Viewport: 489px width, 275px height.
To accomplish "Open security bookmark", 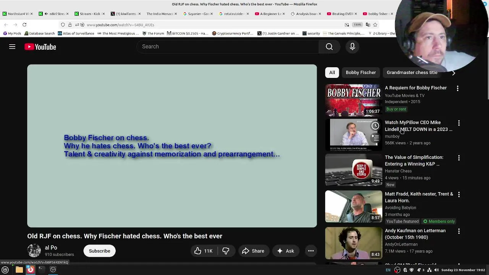I will tap(311, 33).
